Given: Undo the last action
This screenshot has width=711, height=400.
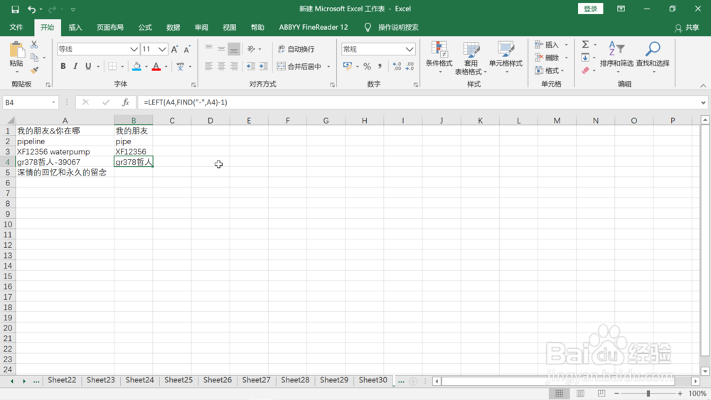Looking at the screenshot, I should coord(31,9).
